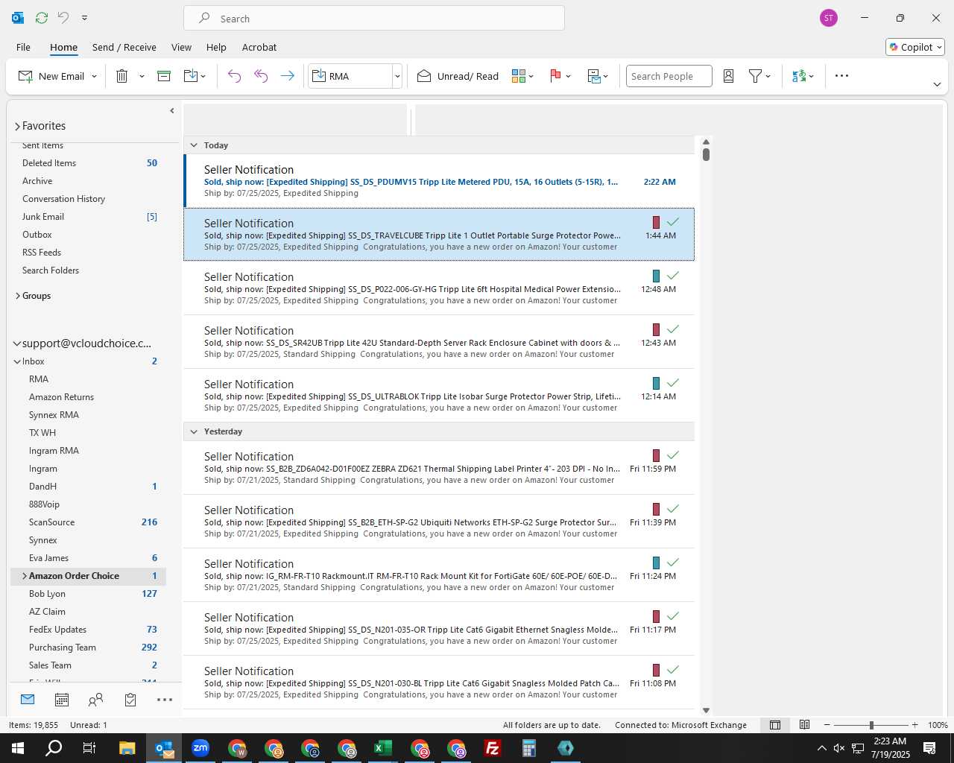954x763 pixels.
Task: Click the Reply All double-arrow icon
Action: coord(261,76)
